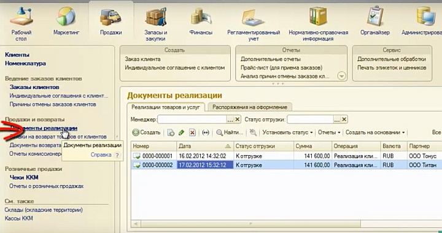
Task: Open the Продажи section
Action: tap(110, 21)
